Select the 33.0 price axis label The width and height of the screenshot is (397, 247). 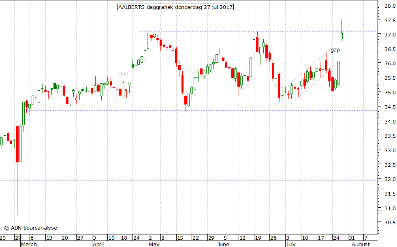click(x=390, y=150)
